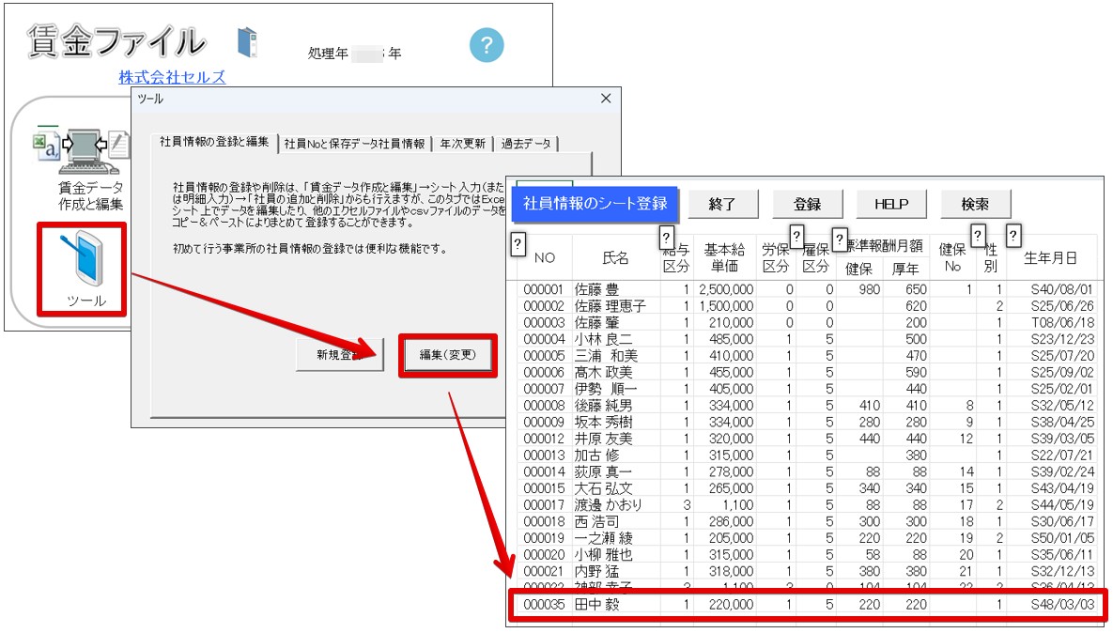Click help mark above NO column
Viewport: 1113px width, 633px height.
(x=518, y=244)
